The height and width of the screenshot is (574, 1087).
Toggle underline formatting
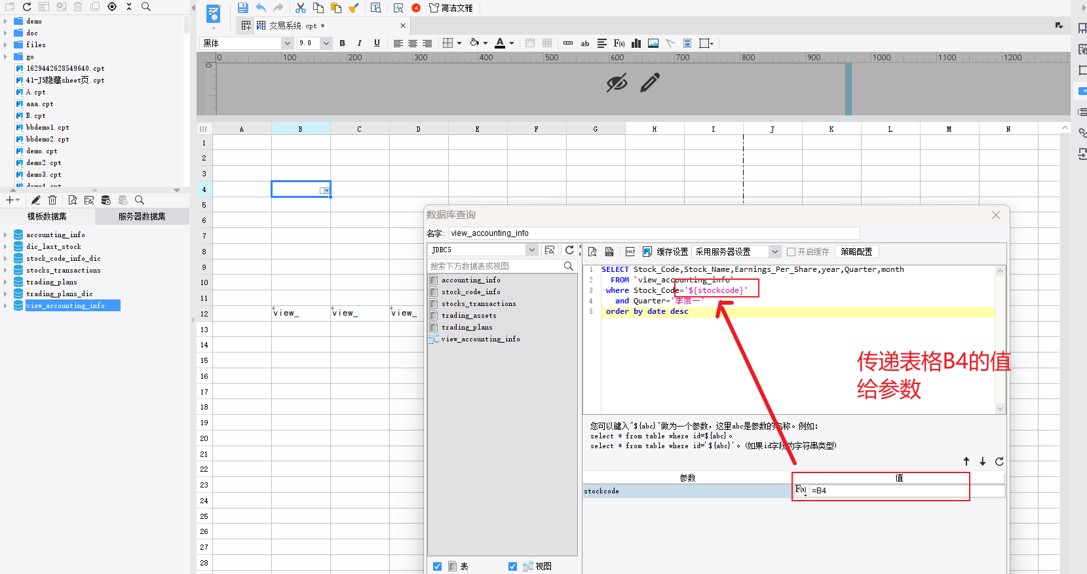point(377,43)
